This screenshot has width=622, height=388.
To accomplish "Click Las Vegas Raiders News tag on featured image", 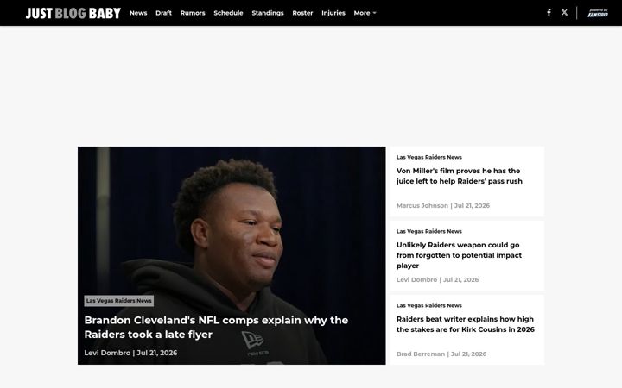I will 119,301.
